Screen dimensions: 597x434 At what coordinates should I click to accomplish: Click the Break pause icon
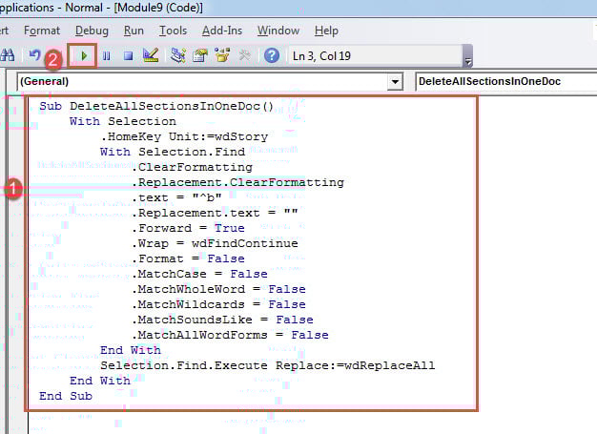tap(106, 56)
